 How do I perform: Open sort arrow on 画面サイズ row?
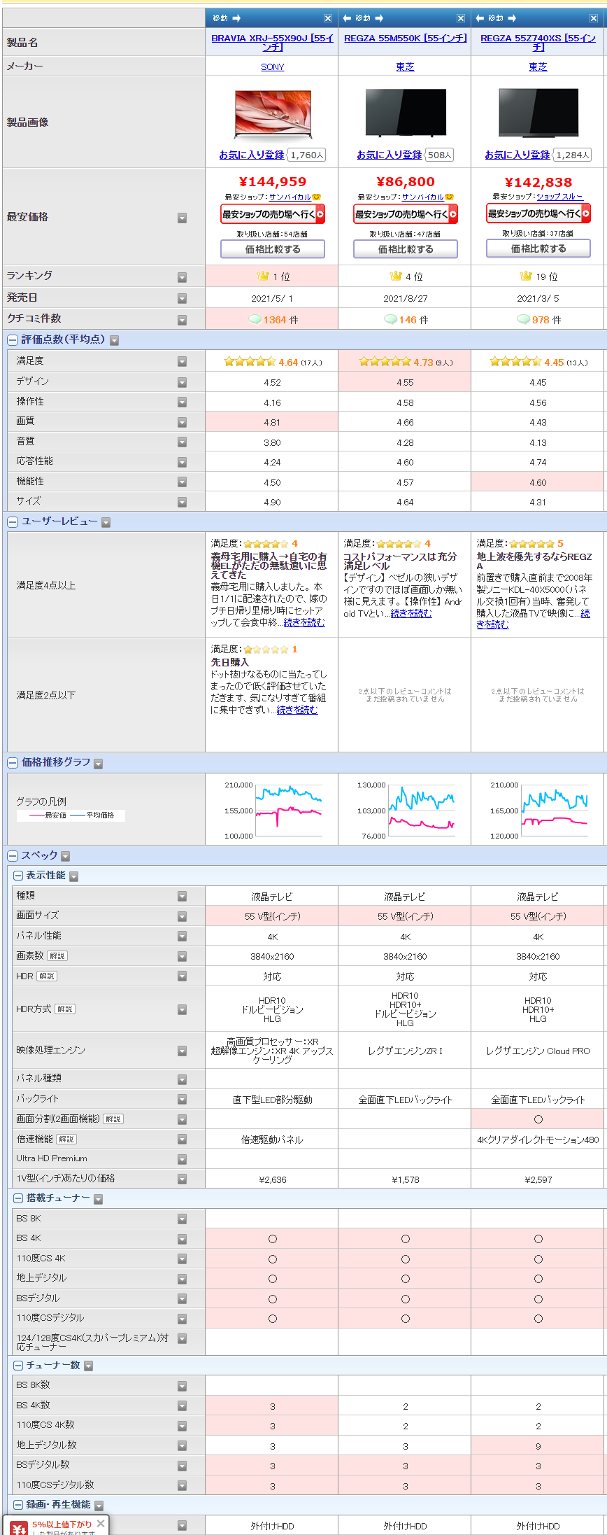(182, 916)
